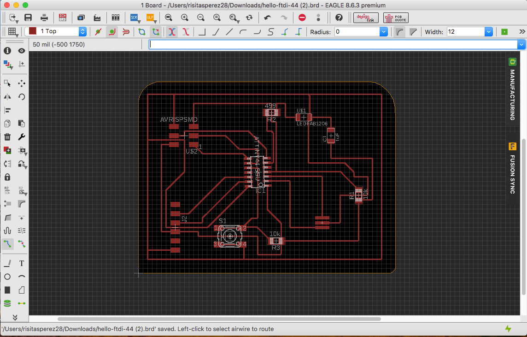Toggle the straight miter style button
The height and width of the screenshot is (337, 527).
point(413,32)
